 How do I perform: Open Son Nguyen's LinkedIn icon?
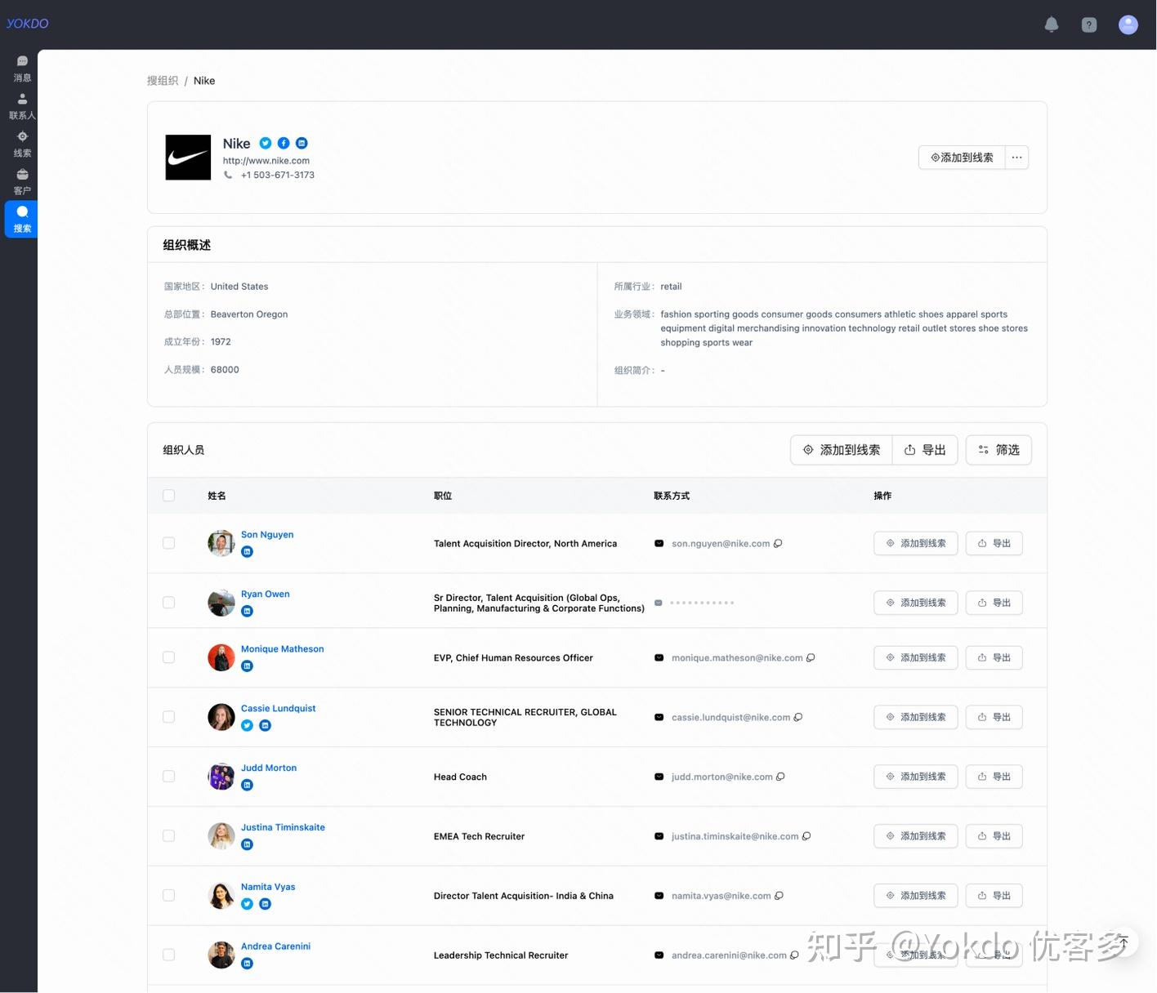pos(248,552)
